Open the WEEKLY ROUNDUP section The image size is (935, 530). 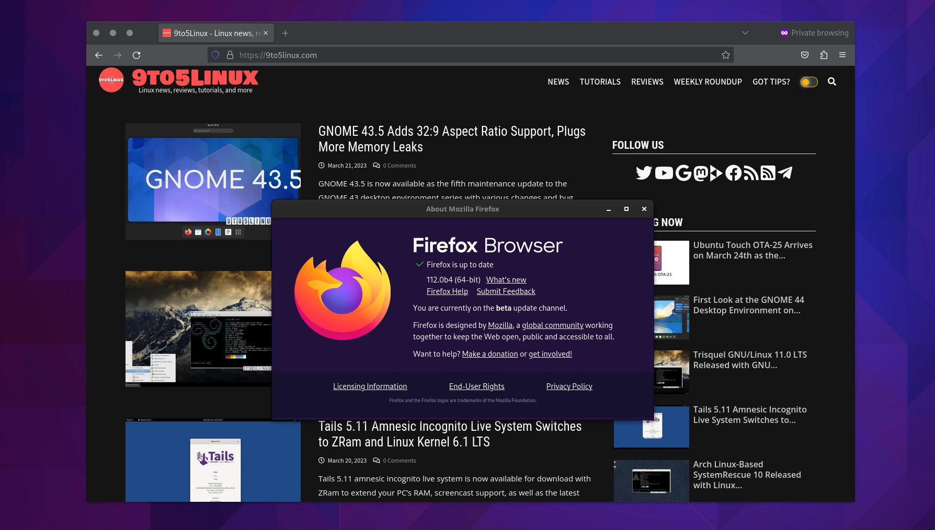coord(708,82)
